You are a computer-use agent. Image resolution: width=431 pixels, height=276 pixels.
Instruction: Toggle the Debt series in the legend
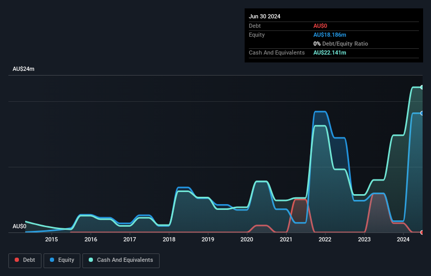pos(25,260)
